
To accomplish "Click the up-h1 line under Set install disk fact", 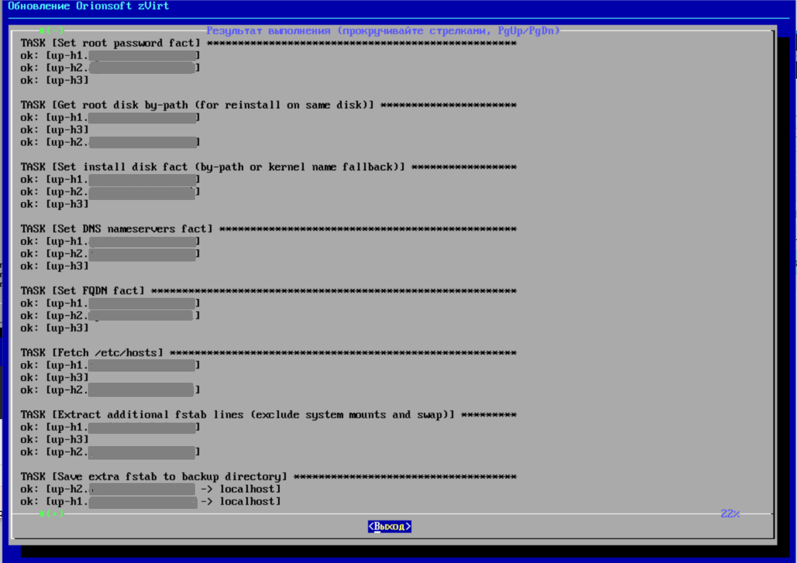I will (x=110, y=180).
